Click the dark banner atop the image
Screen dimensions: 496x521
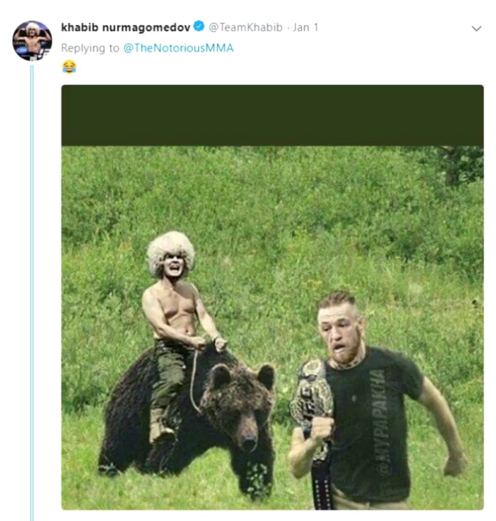pos(272,115)
